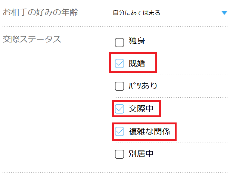Tick the 別居中 checkbox
This screenshot has width=230, height=174.
pos(119,153)
